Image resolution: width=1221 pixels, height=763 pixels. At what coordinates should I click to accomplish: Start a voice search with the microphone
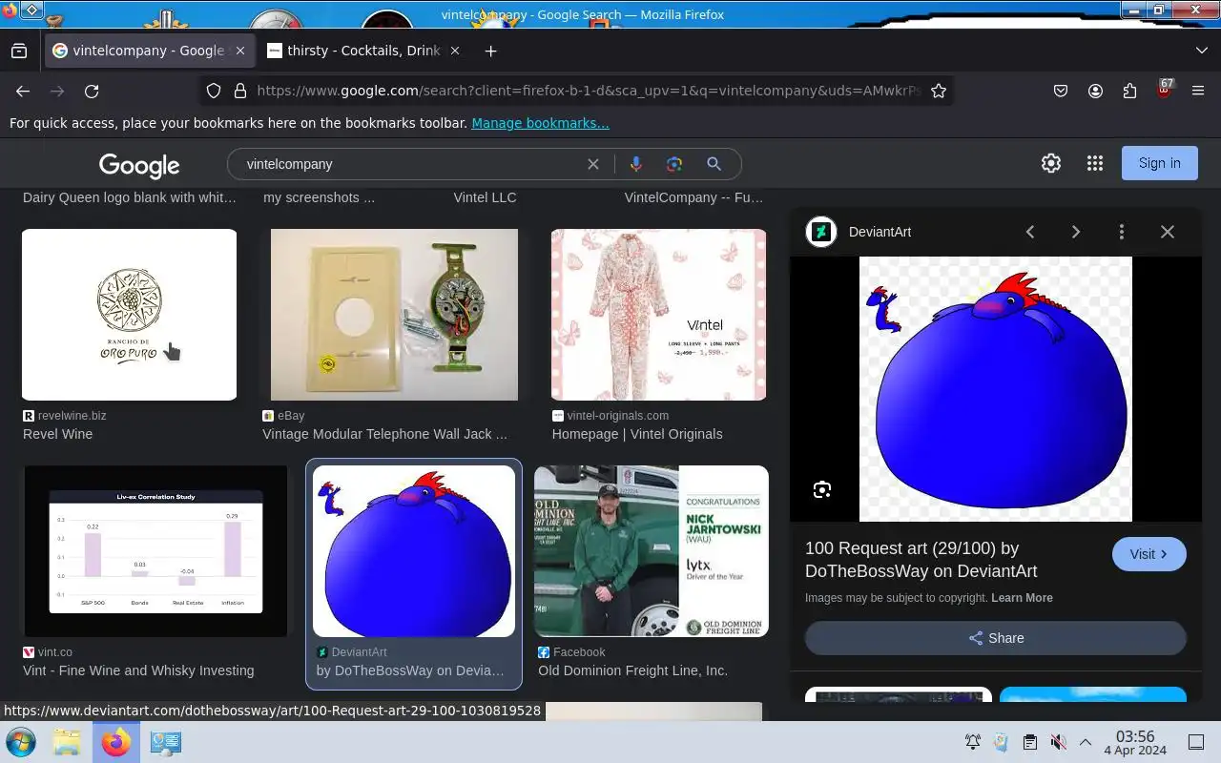click(x=636, y=164)
